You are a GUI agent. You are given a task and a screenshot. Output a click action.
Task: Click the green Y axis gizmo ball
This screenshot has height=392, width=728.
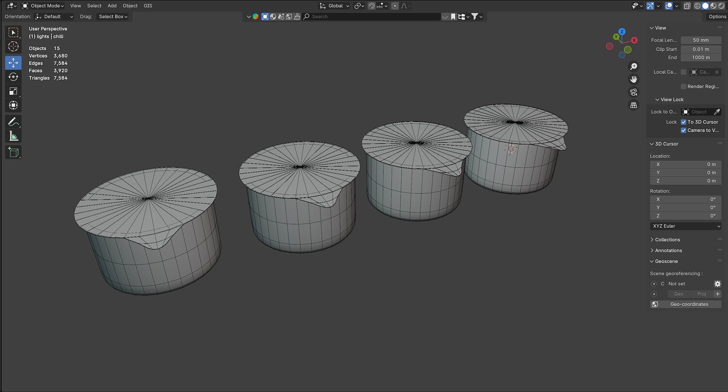[616, 37]
